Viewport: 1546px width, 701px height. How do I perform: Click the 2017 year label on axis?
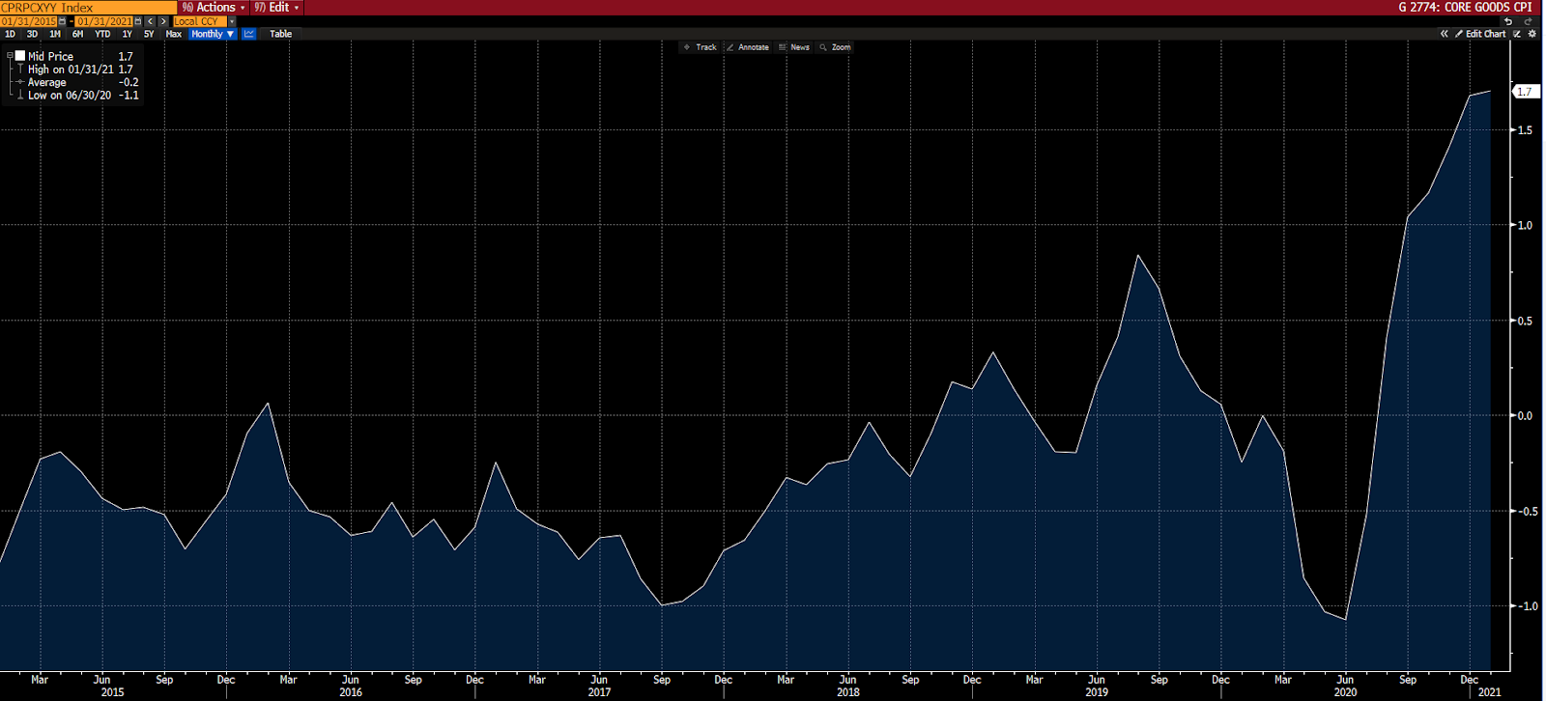click(599, 692)
